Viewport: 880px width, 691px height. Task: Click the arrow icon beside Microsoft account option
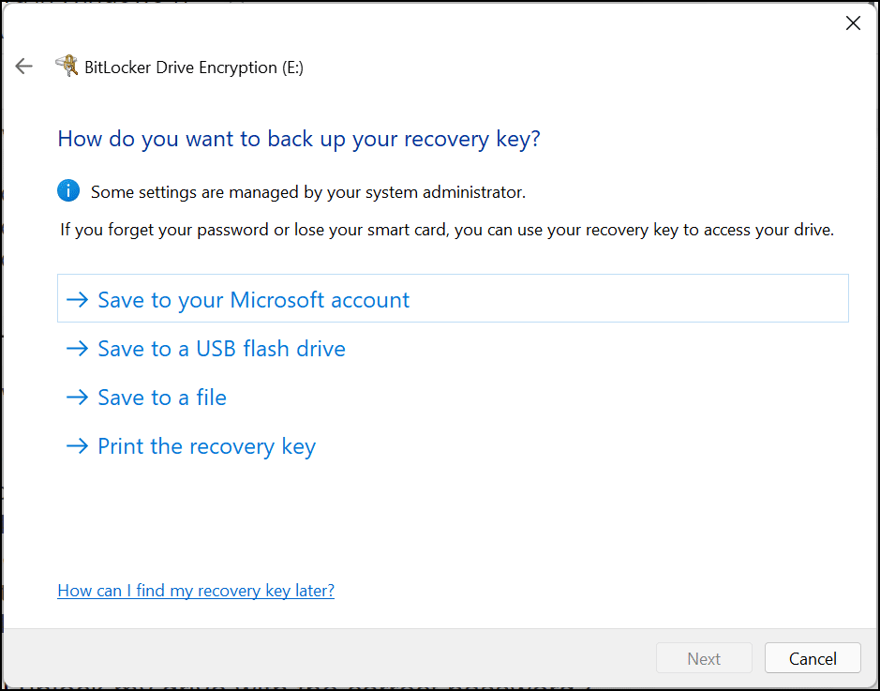77,300
